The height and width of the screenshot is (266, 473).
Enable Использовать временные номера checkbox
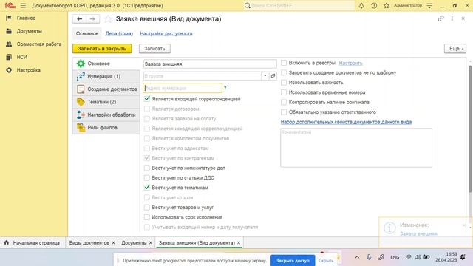click(x=284, y=92)
